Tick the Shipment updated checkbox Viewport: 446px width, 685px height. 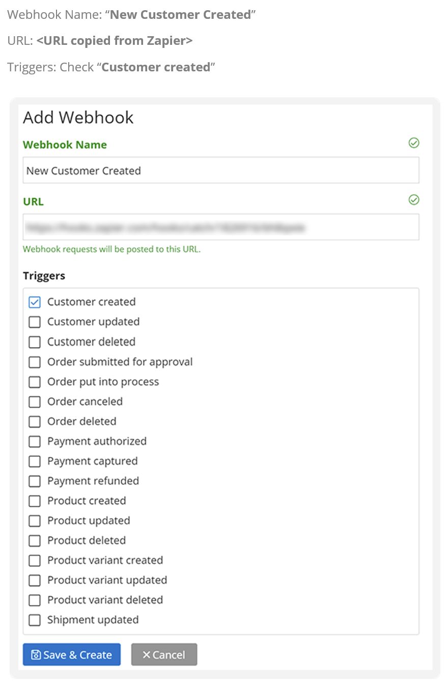[x=35, y=620]
